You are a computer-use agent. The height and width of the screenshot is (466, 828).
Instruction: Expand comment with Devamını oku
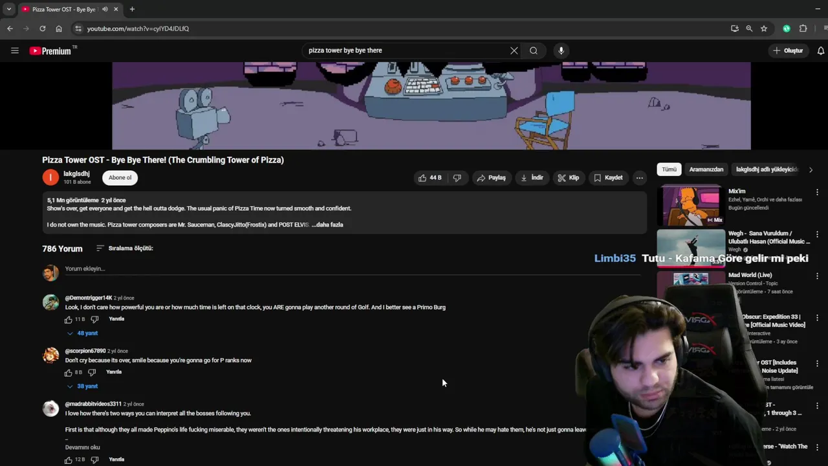tap(82, 447)
